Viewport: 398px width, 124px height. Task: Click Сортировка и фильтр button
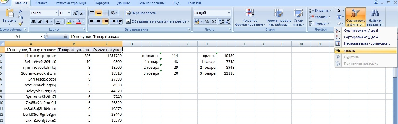click(355, 17)
